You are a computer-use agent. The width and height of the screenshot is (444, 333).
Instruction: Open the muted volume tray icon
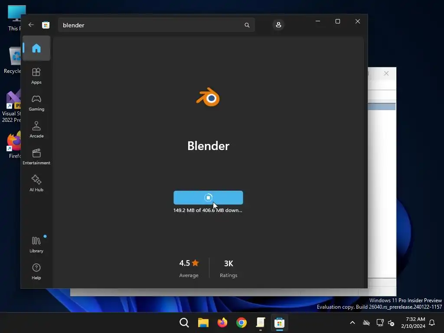coord(391,323)
